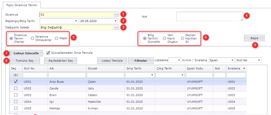Open lookup ellipsis button for Değişiklik Sebebi
Viewport: 271px width, 115px height.
pyautogui.click(x=116, y=27)
